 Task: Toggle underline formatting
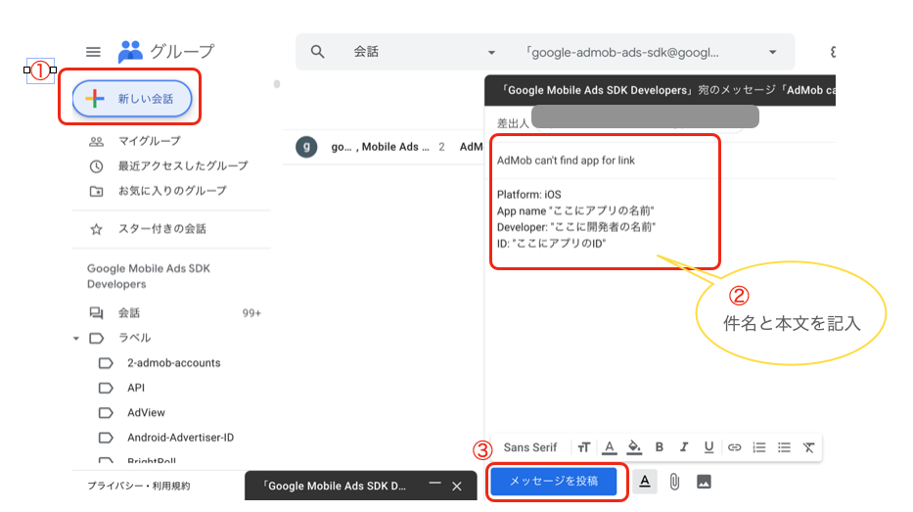(708, 447)
